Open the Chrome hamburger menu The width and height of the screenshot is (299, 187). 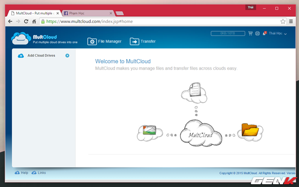[291, 21]
